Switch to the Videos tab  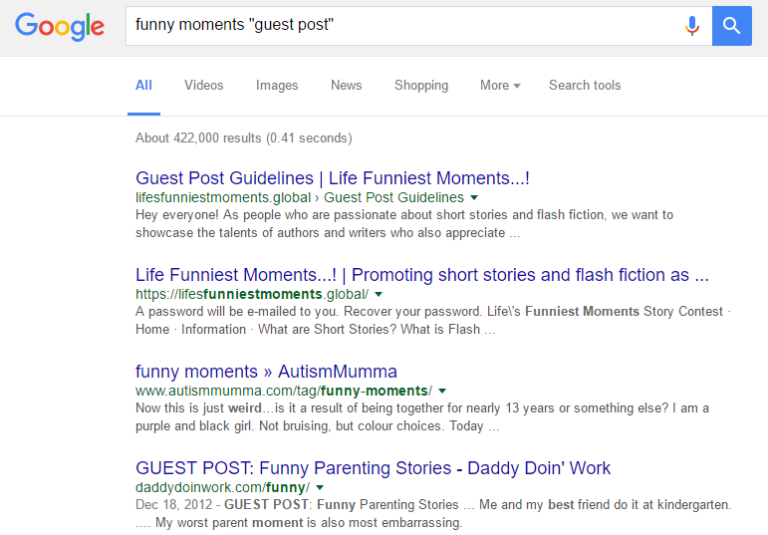coord(204,86)
